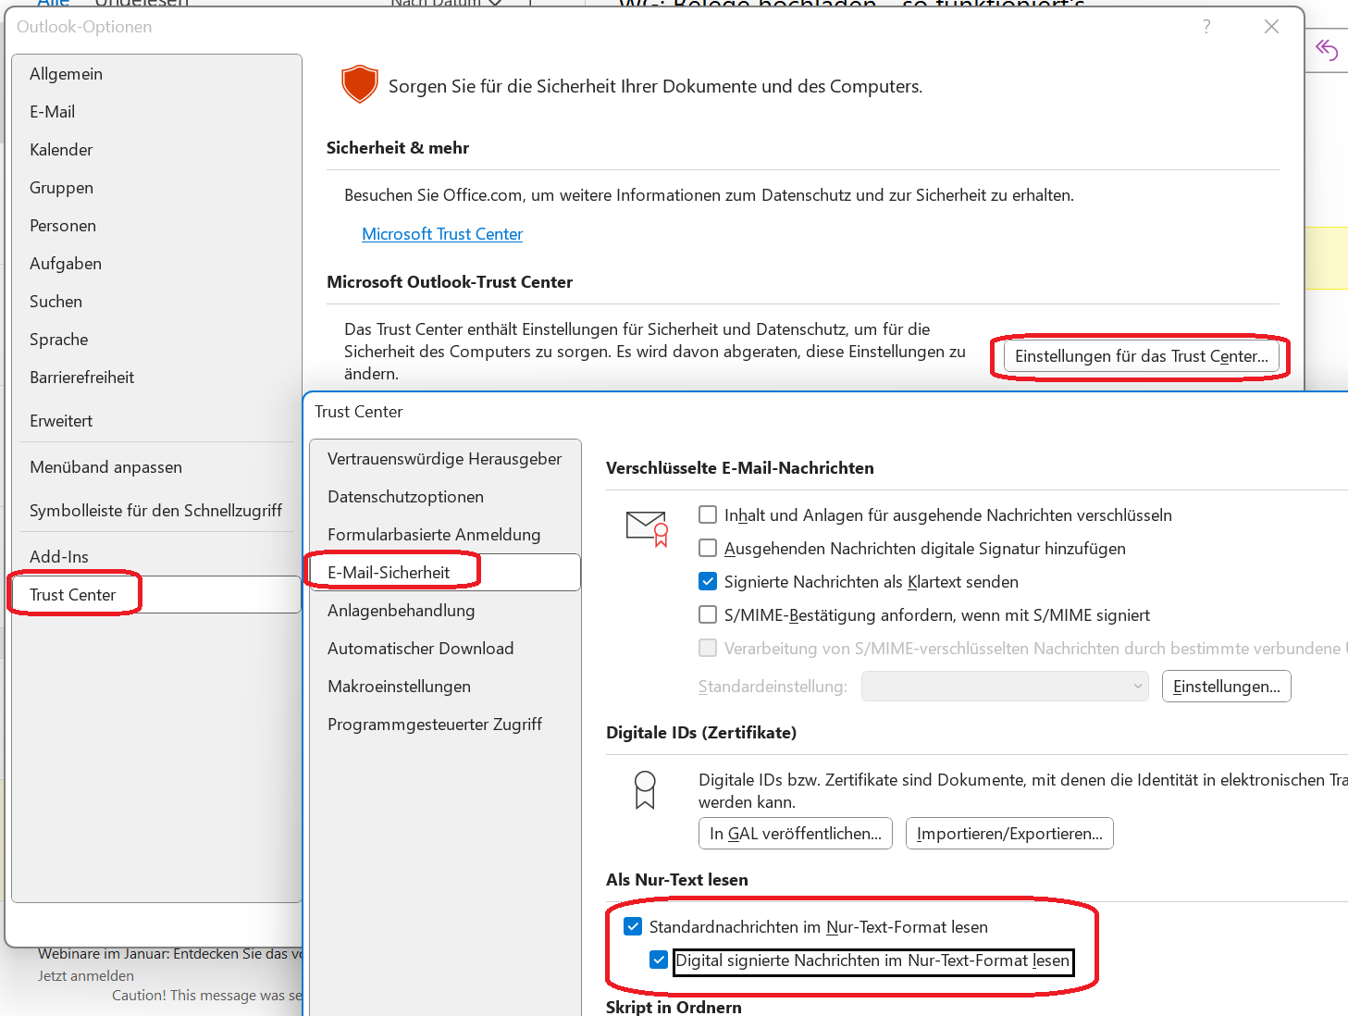
Task: Uncheck Signierte Nachrichten als Klartext senden
Action: pyautogui.click(x=708, y=581)
